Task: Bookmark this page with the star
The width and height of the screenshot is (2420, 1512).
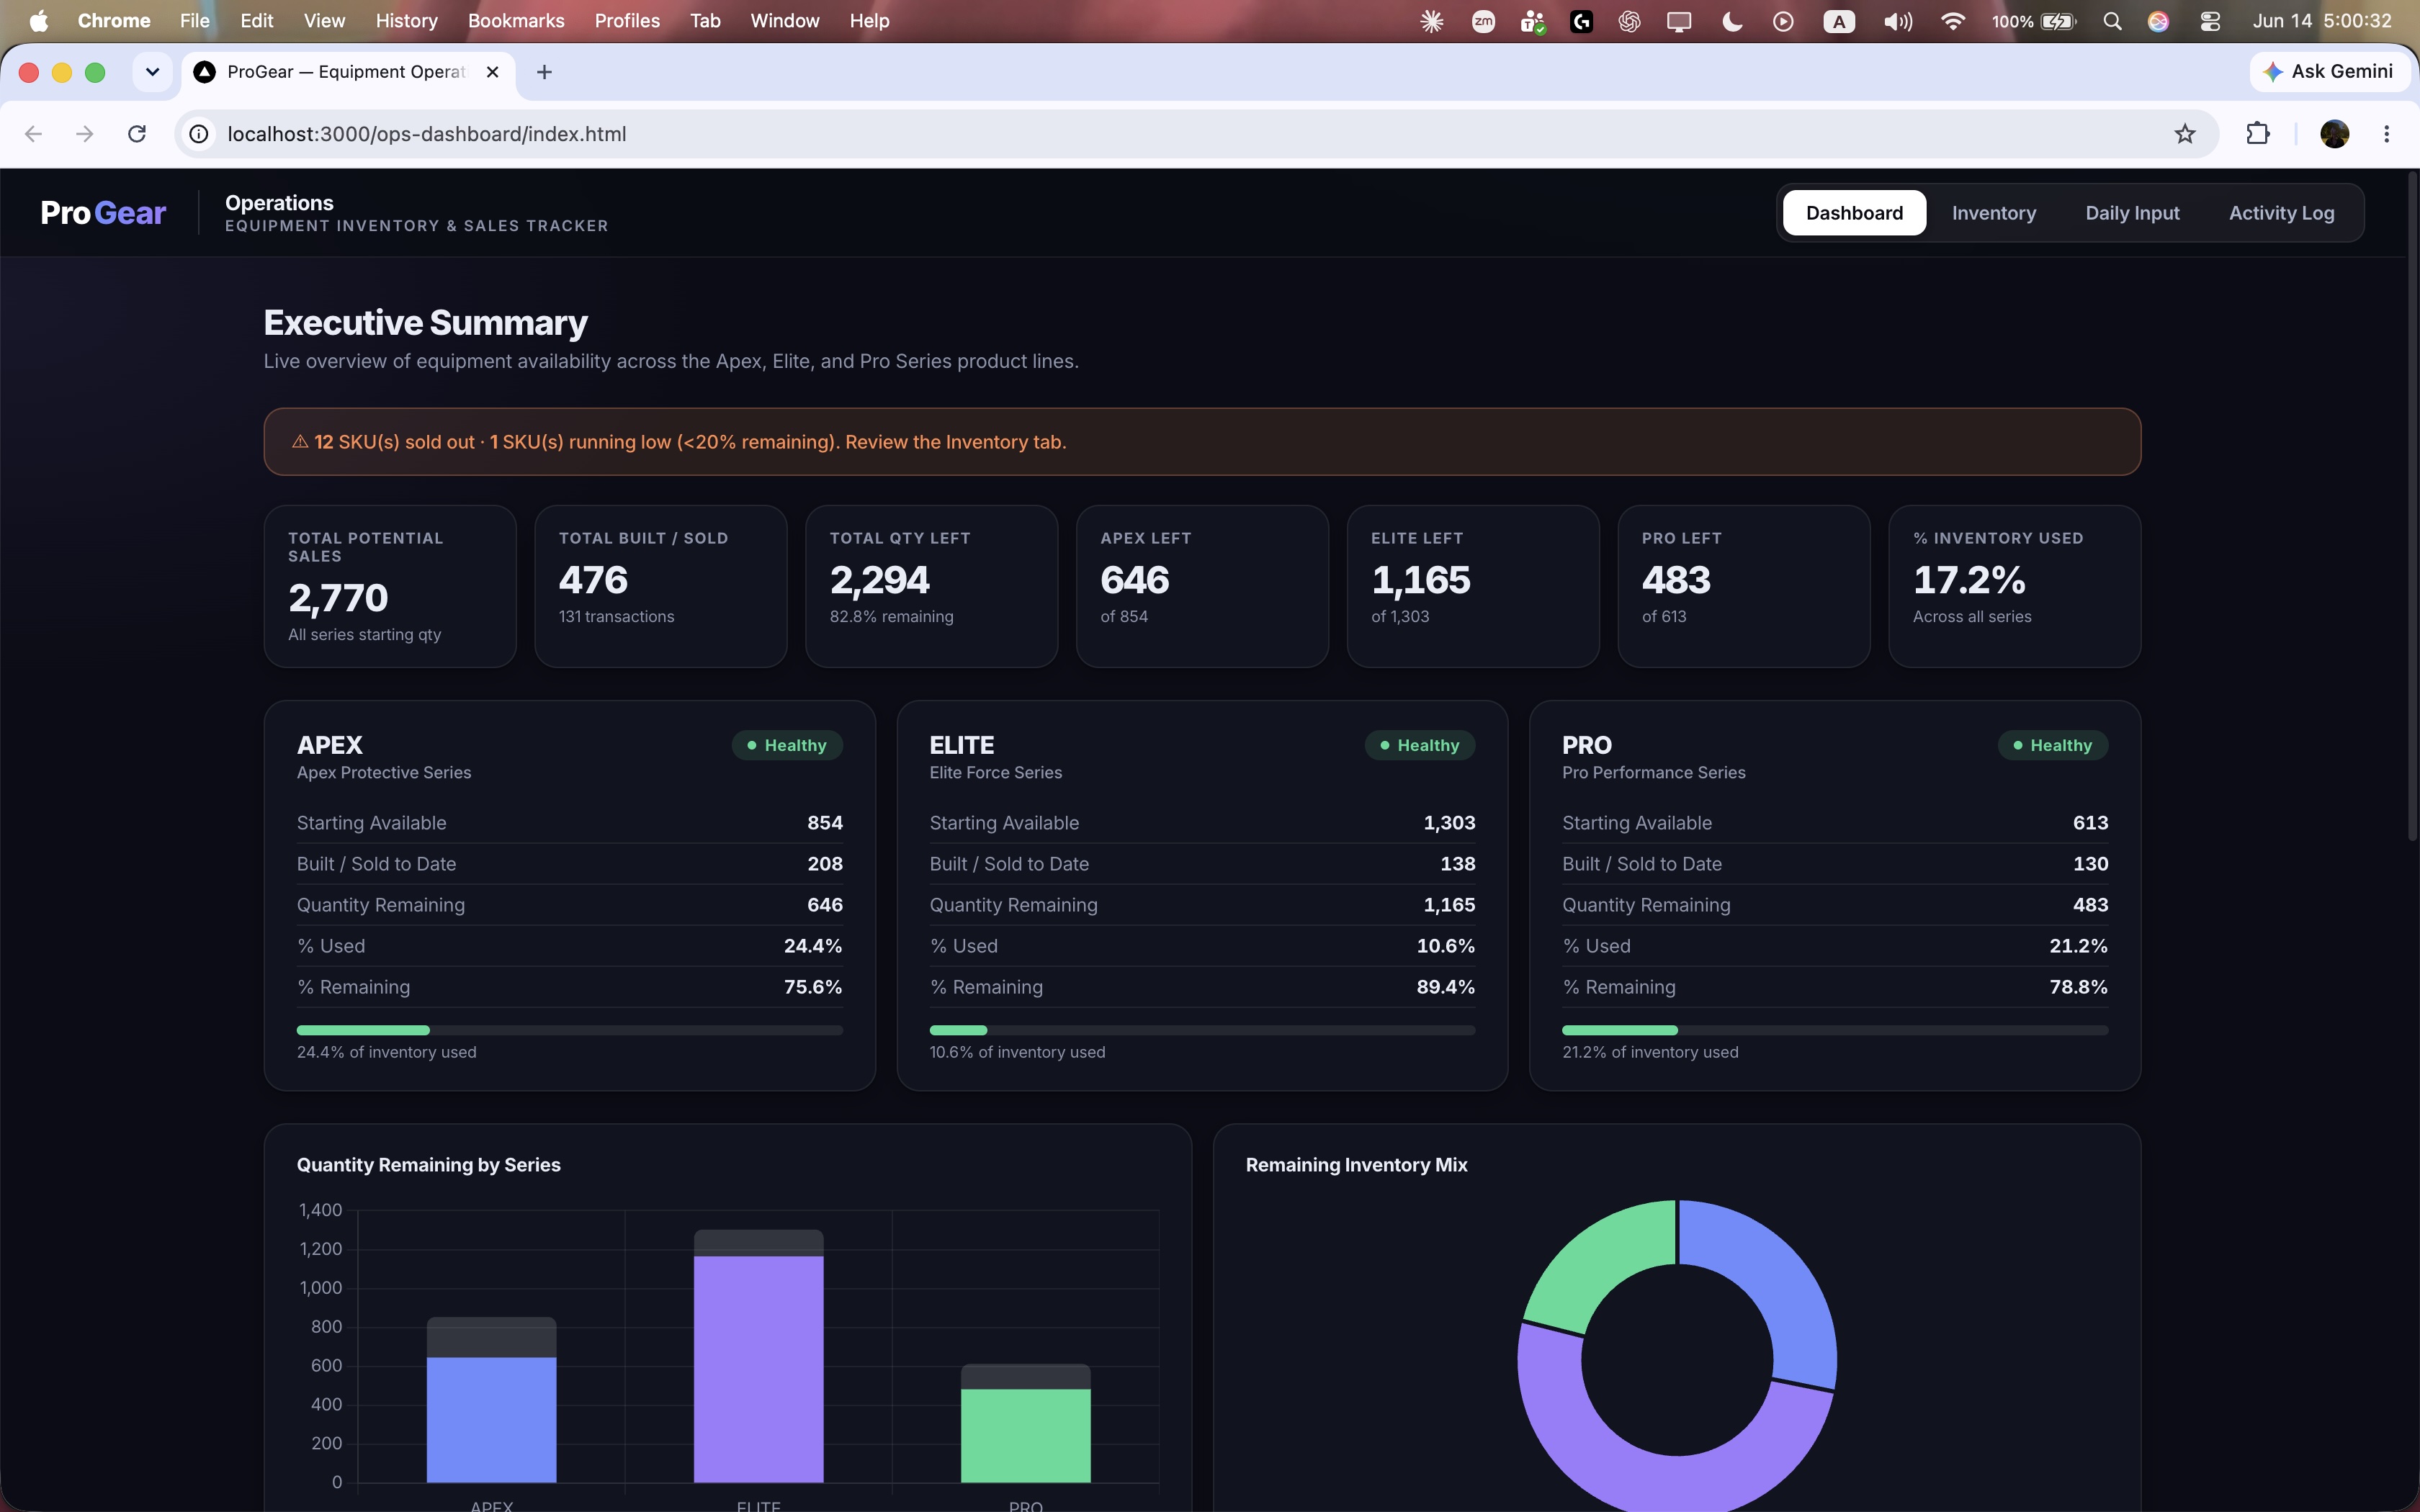Action: pyautogui.click(x=2184, y=134)
